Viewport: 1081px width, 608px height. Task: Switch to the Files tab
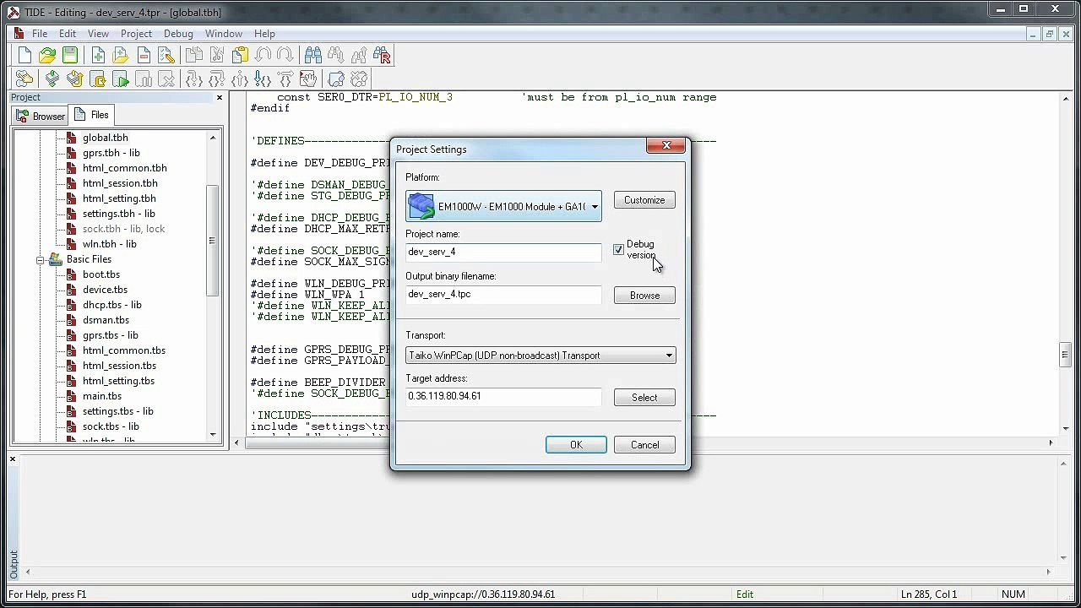click(91, 115)
